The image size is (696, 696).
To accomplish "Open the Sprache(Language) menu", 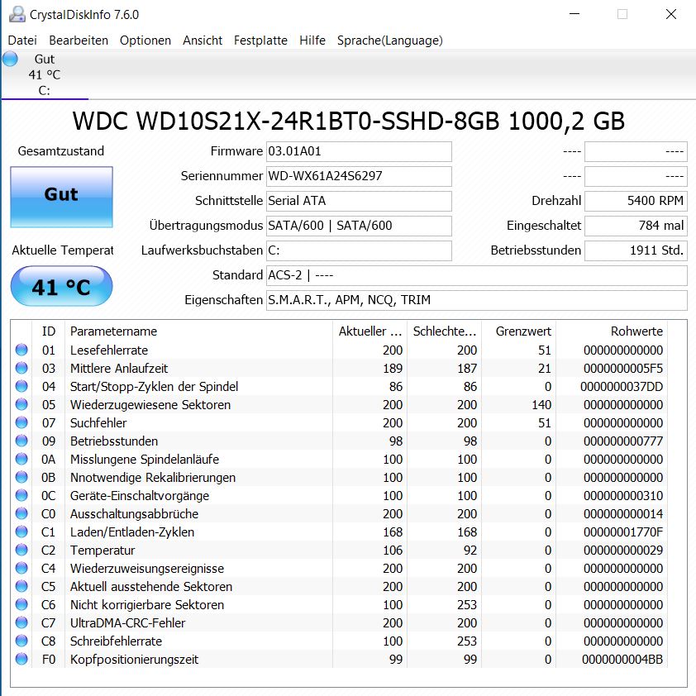I will (x=389, y=41).
